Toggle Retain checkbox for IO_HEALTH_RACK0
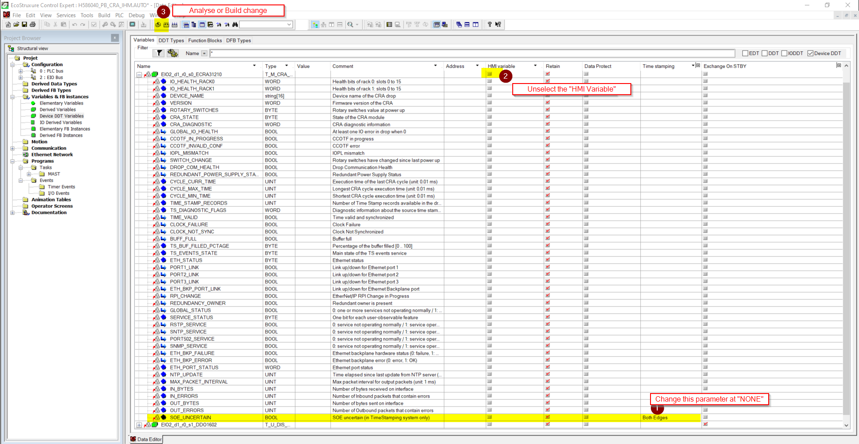 tap(548, 81)
